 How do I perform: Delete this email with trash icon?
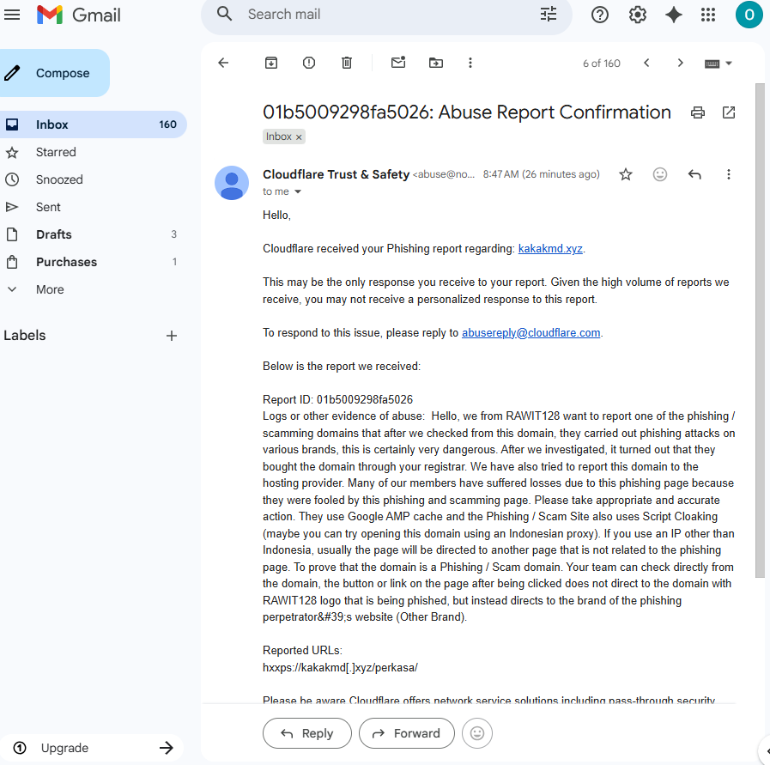pos(347,63)
